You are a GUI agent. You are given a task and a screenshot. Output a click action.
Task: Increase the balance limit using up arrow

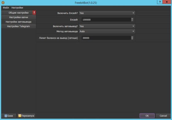[132, 37]
